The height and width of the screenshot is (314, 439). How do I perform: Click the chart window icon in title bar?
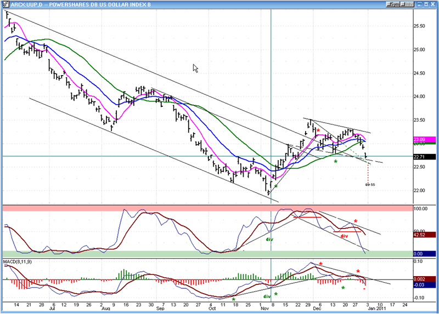(x=5, y=5)
